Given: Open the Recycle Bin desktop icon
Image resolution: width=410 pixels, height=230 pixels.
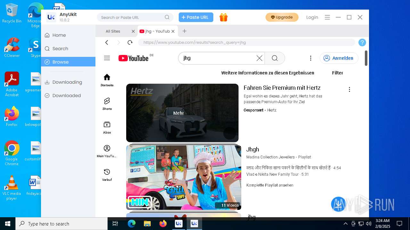Looking at the screenshot, I should point(12,13).
